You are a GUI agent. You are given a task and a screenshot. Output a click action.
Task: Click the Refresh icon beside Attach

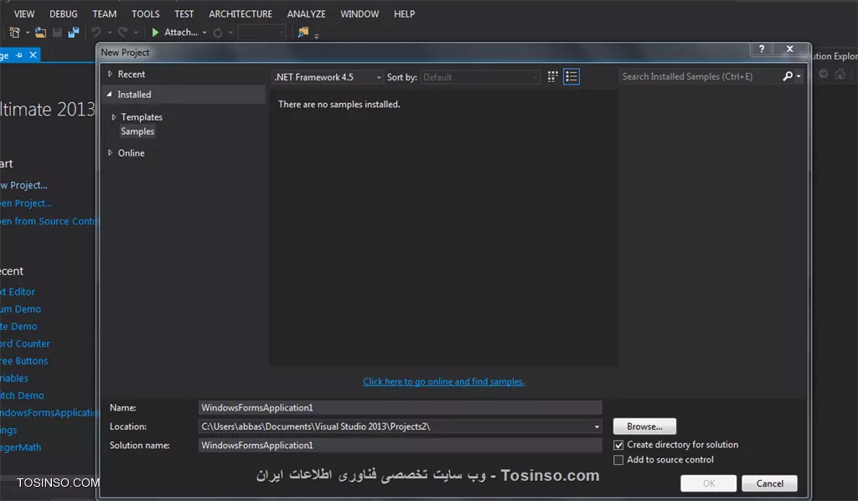pos(218,33)
